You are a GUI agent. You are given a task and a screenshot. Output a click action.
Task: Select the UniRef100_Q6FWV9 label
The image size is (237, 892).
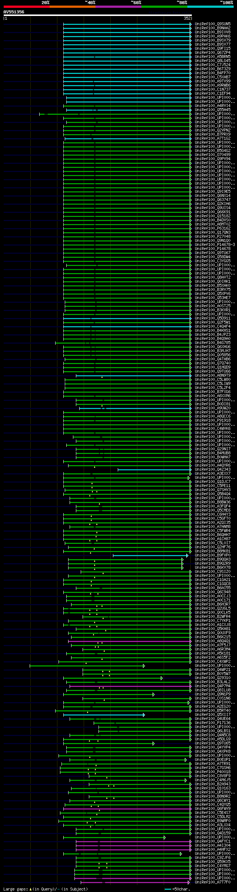point(213,809)
